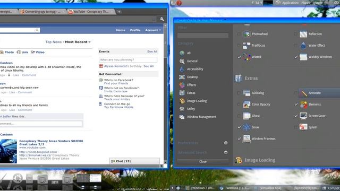
Task: Open the Window Previews plugin icon
Action: [x=246, y=138]
